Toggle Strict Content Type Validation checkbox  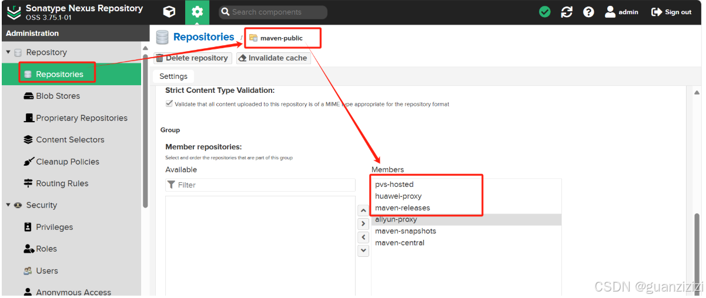[169, 103]
